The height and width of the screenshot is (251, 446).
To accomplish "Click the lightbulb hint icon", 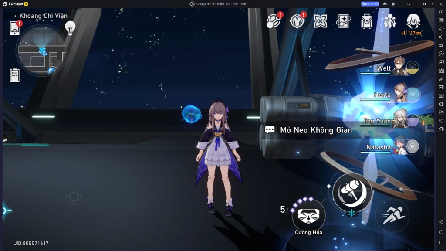I will (70, 27).
